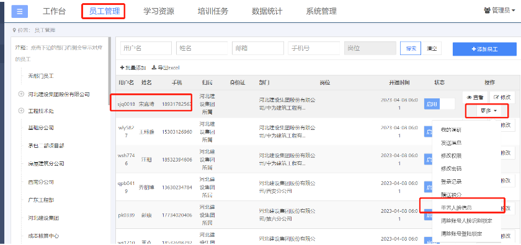Click the 查看 eye button for sjq0018
521x245 pixels.
point(475,97)
